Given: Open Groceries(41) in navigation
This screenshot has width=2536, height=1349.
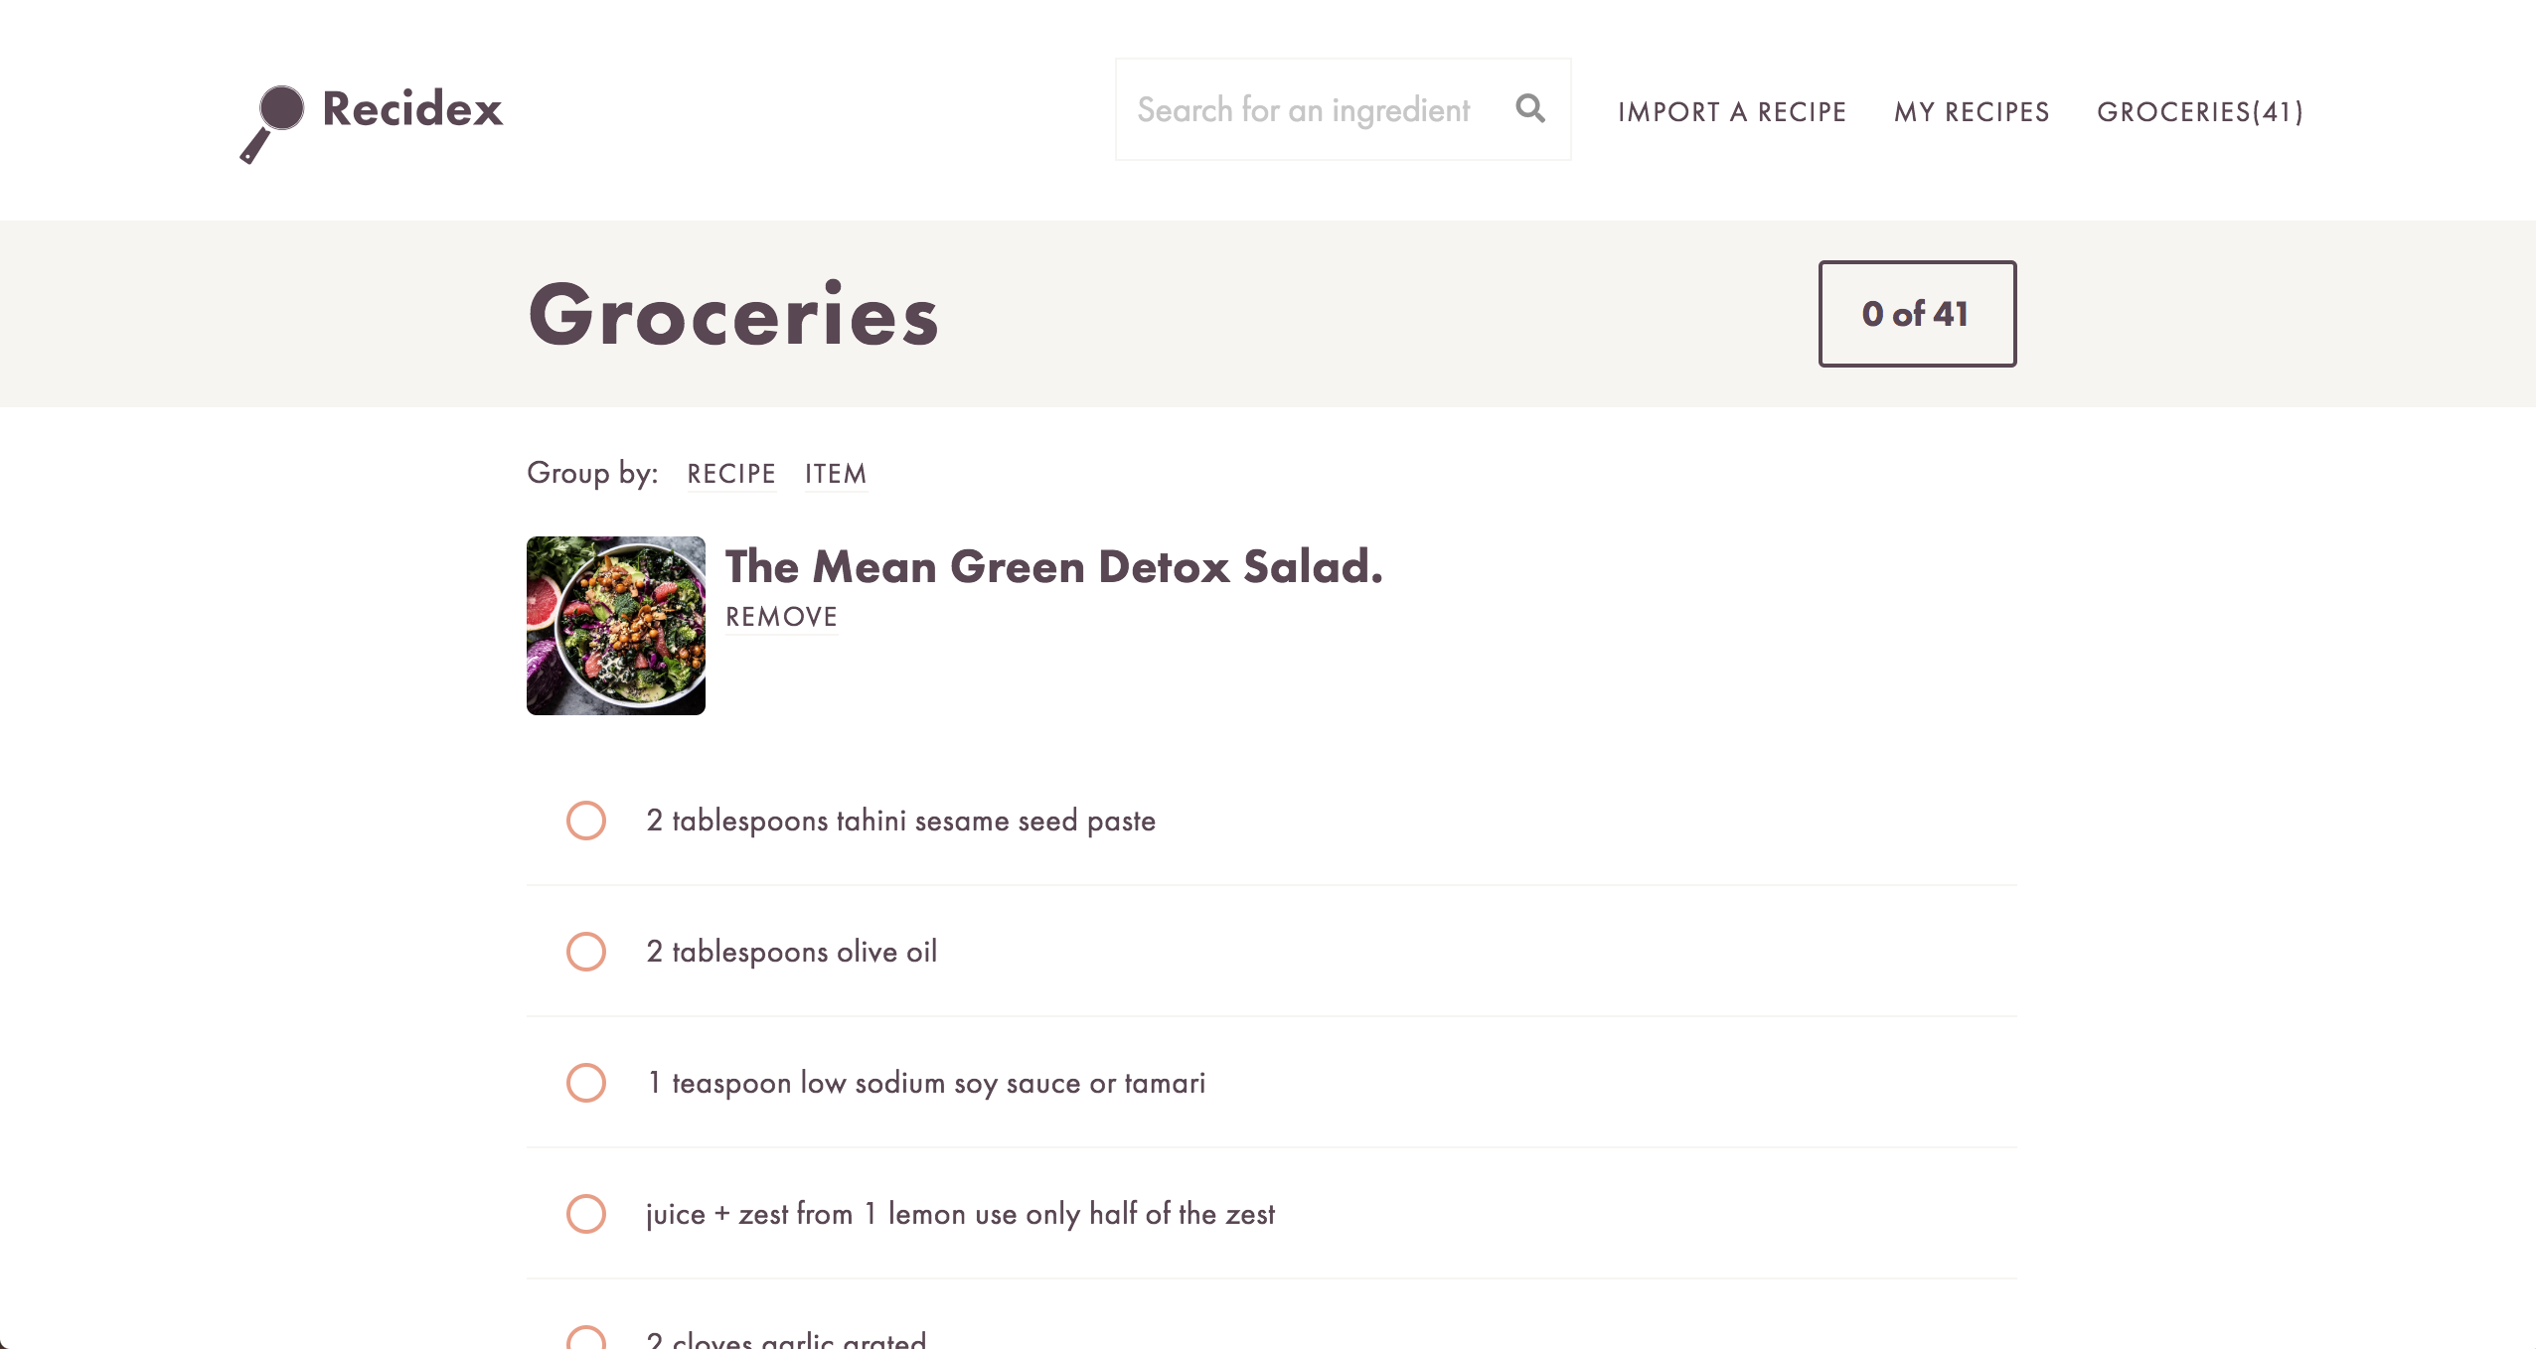Looking at the screenshot, I should (x=2200, y=112).
